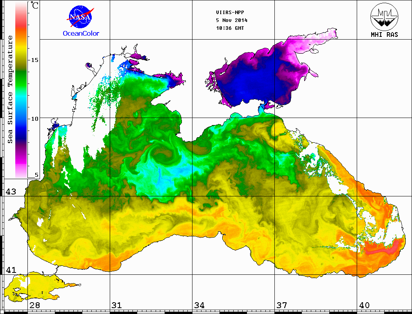412x314 pixels.
Task: Open the OceanColor link text
Action: pyautogui.click(x=81, y=33)
